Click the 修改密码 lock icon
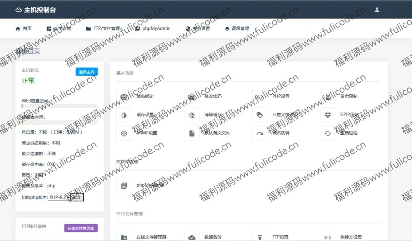 coord(192,96)
